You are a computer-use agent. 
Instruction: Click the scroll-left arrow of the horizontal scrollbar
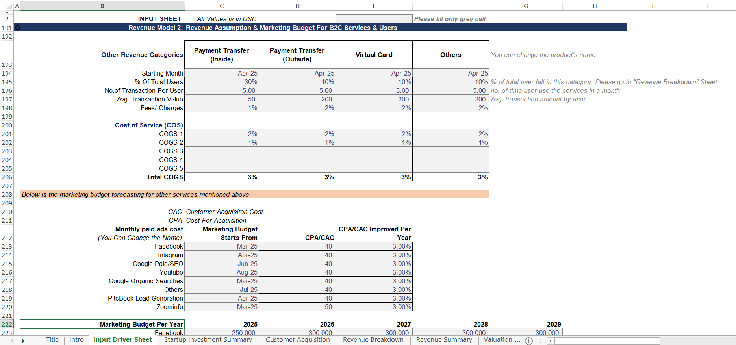pyautogui.click(x=551, y=341)
